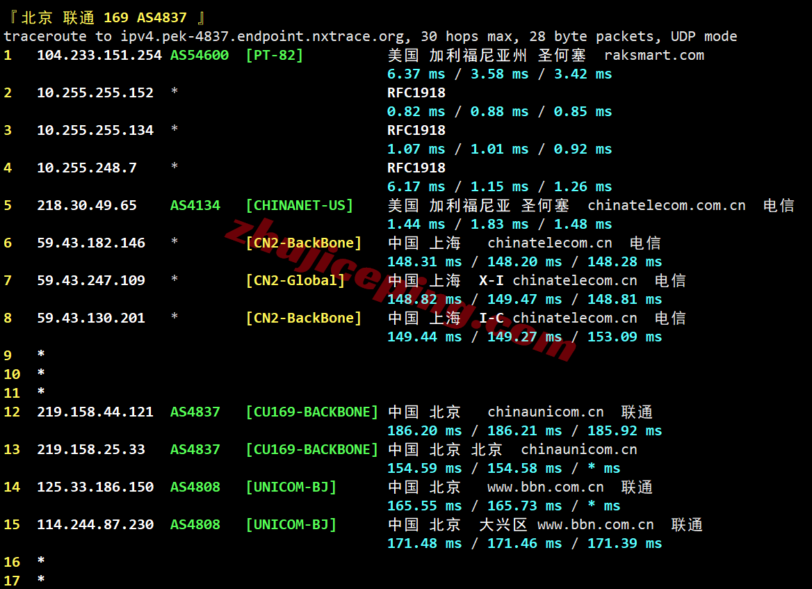812x589 pixels.
Task: Click the AS54600 number on hop 1
Action: tap(200, 55)
